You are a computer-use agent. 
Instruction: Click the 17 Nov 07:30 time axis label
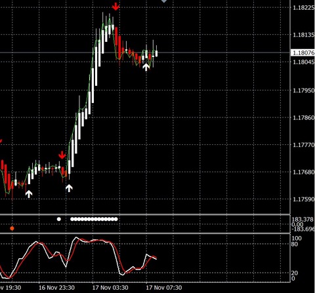click(164, 288)
